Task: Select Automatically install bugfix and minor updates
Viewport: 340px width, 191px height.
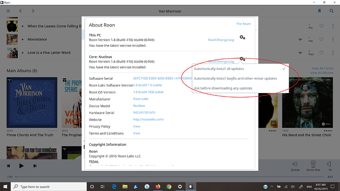Action: click(x=240, y=78)
